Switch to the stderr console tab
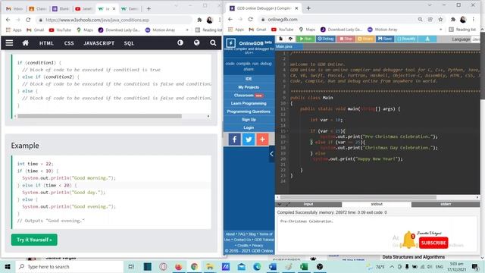 (x=446, y=204)
